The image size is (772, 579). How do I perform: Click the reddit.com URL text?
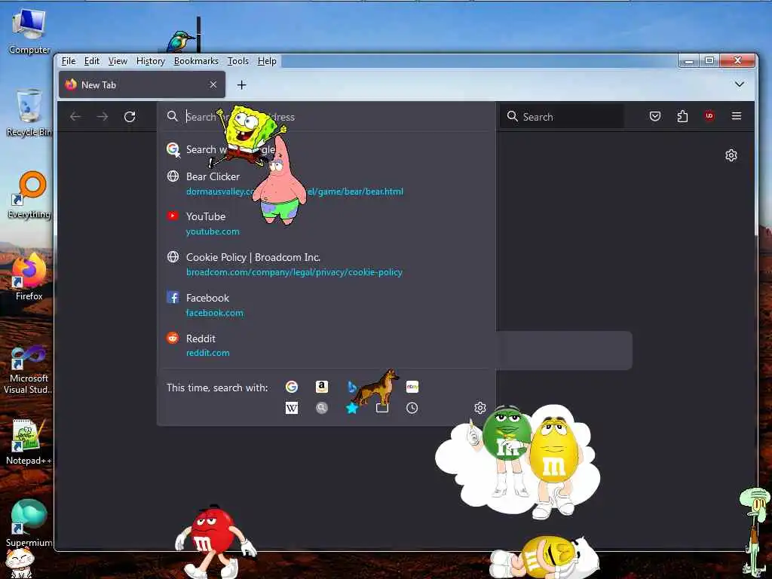click(x=208, y=353)
